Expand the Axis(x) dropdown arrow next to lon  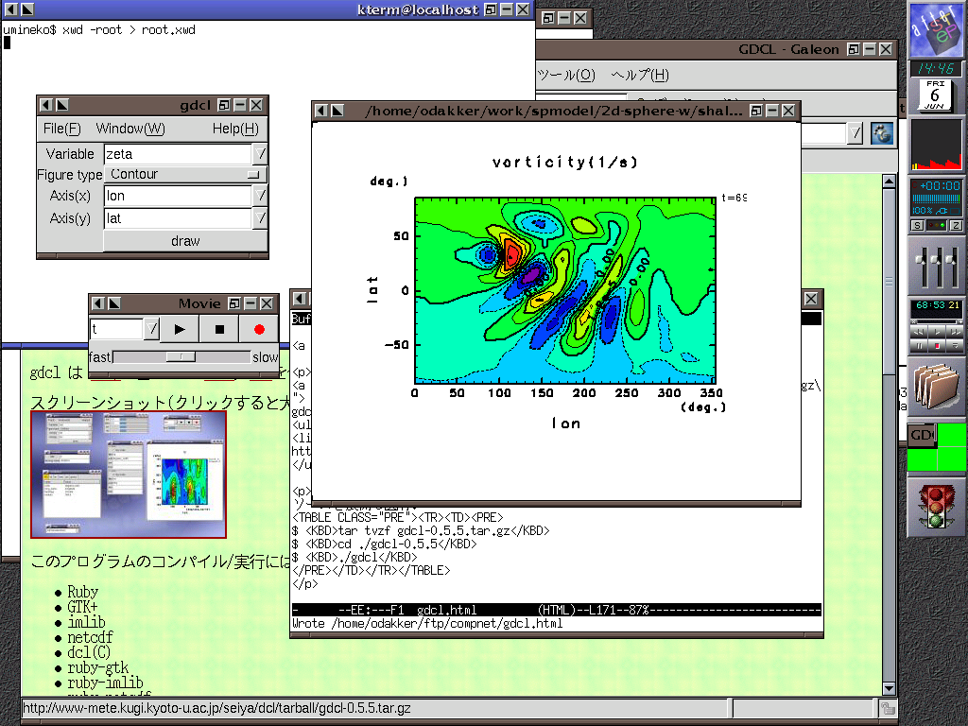261,196
